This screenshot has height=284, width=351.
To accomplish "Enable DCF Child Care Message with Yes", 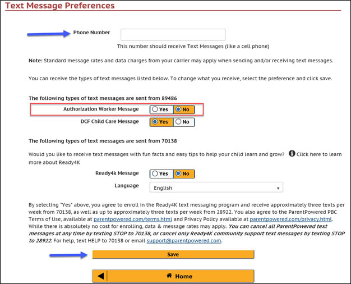I will pos(161,121).
